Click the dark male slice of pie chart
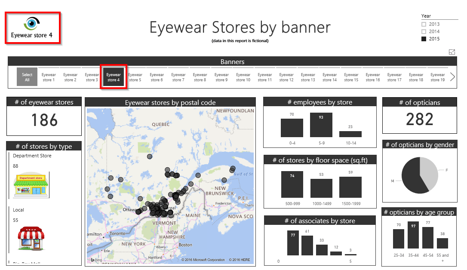 point(413,176)
